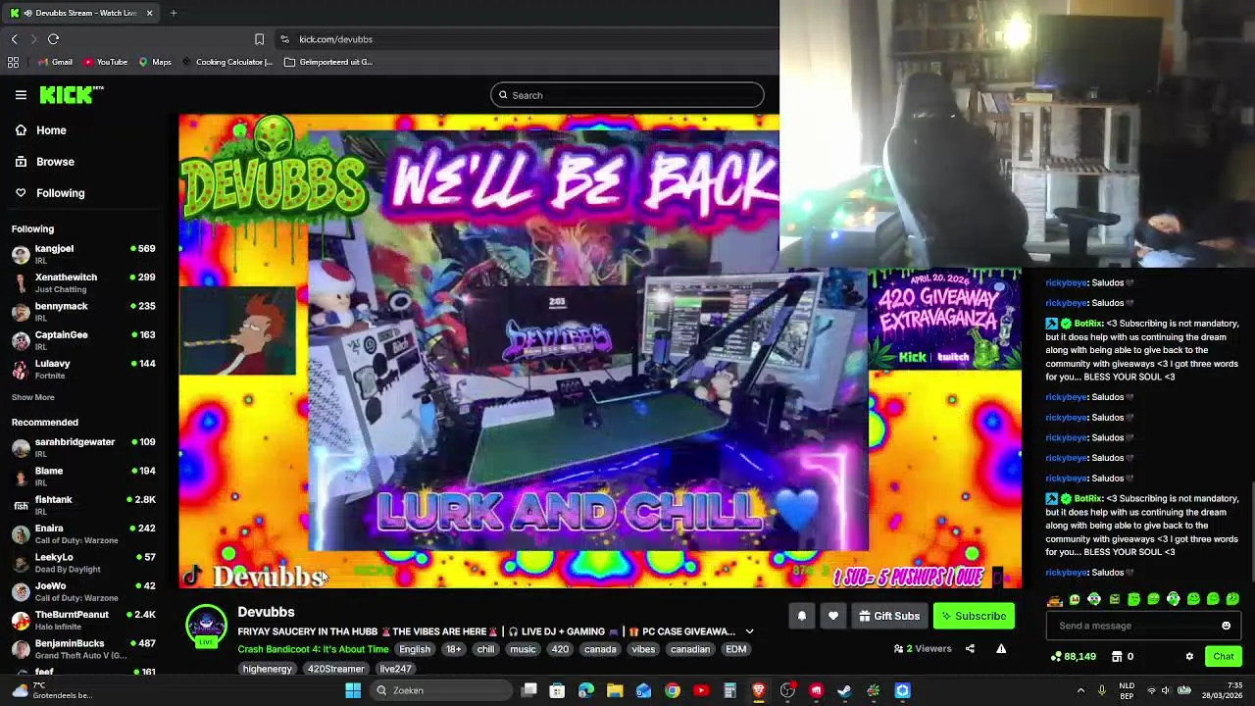The height and width of the screenshot is (706, 1255).
Task: Click the browser back arrow
Action: 14,39
